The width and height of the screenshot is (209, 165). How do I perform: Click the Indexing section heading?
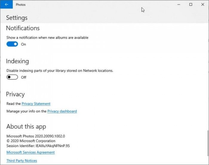pyautogui.click(x=17, y=61)
